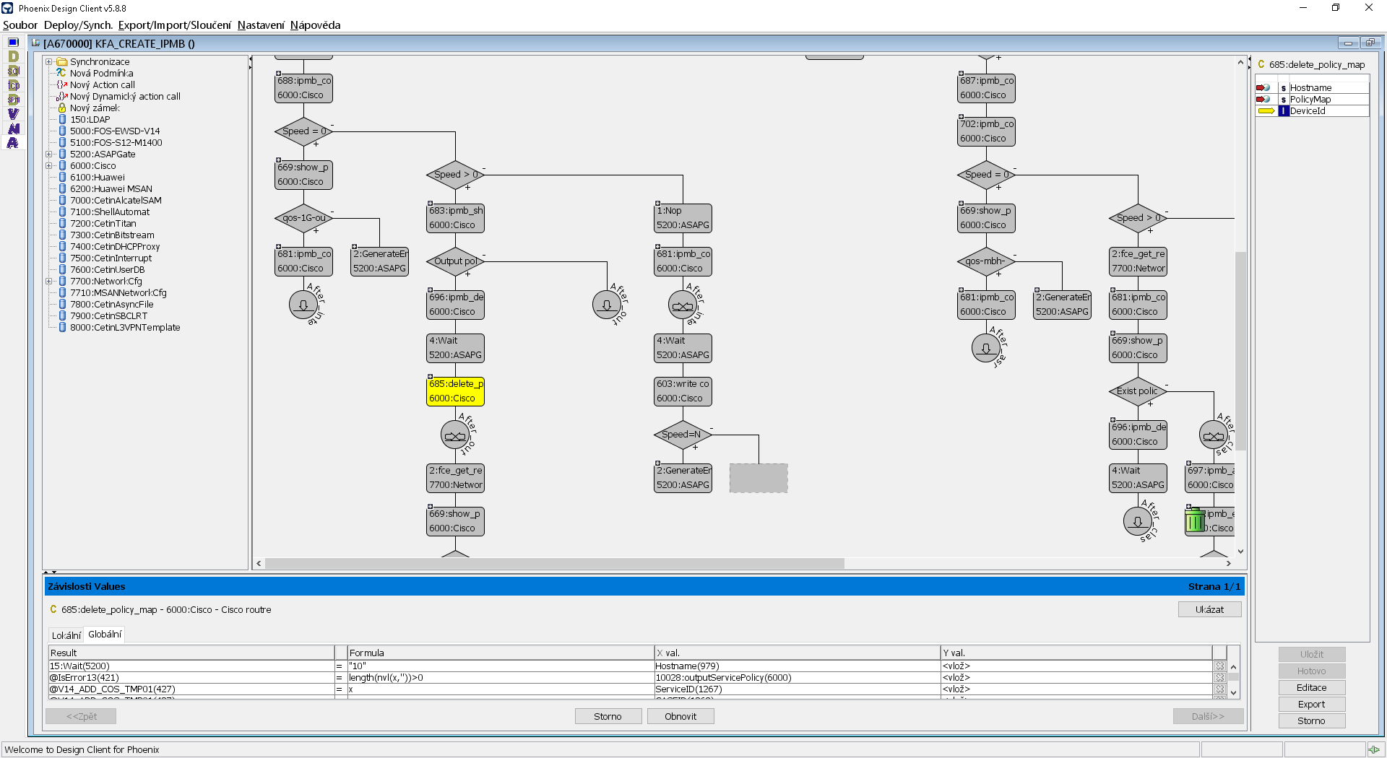
Task: Select the SPM D icon in left toolbar
Action: [13, 100]
